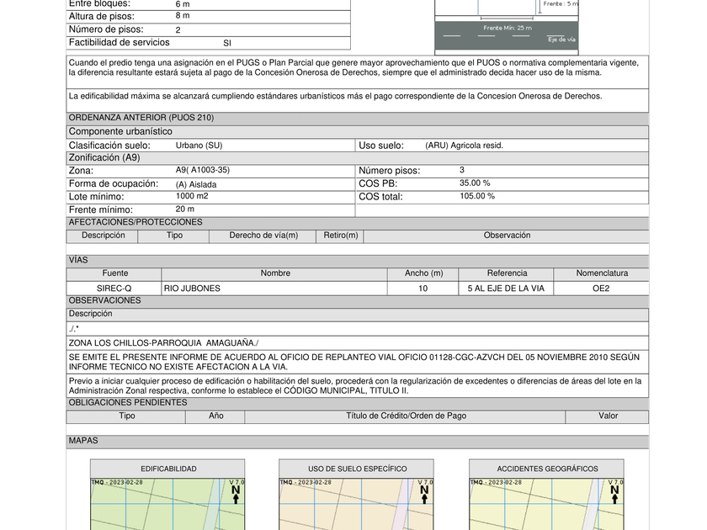Click the 'Derecho de vía(m)' column header

[x=263, y=236]
